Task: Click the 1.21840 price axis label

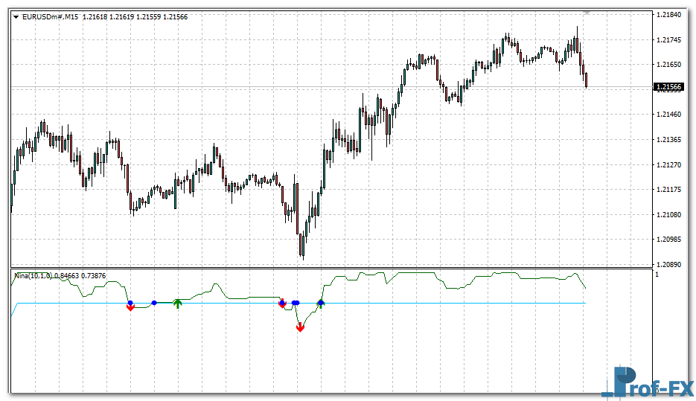Action: tap(668, 15)
